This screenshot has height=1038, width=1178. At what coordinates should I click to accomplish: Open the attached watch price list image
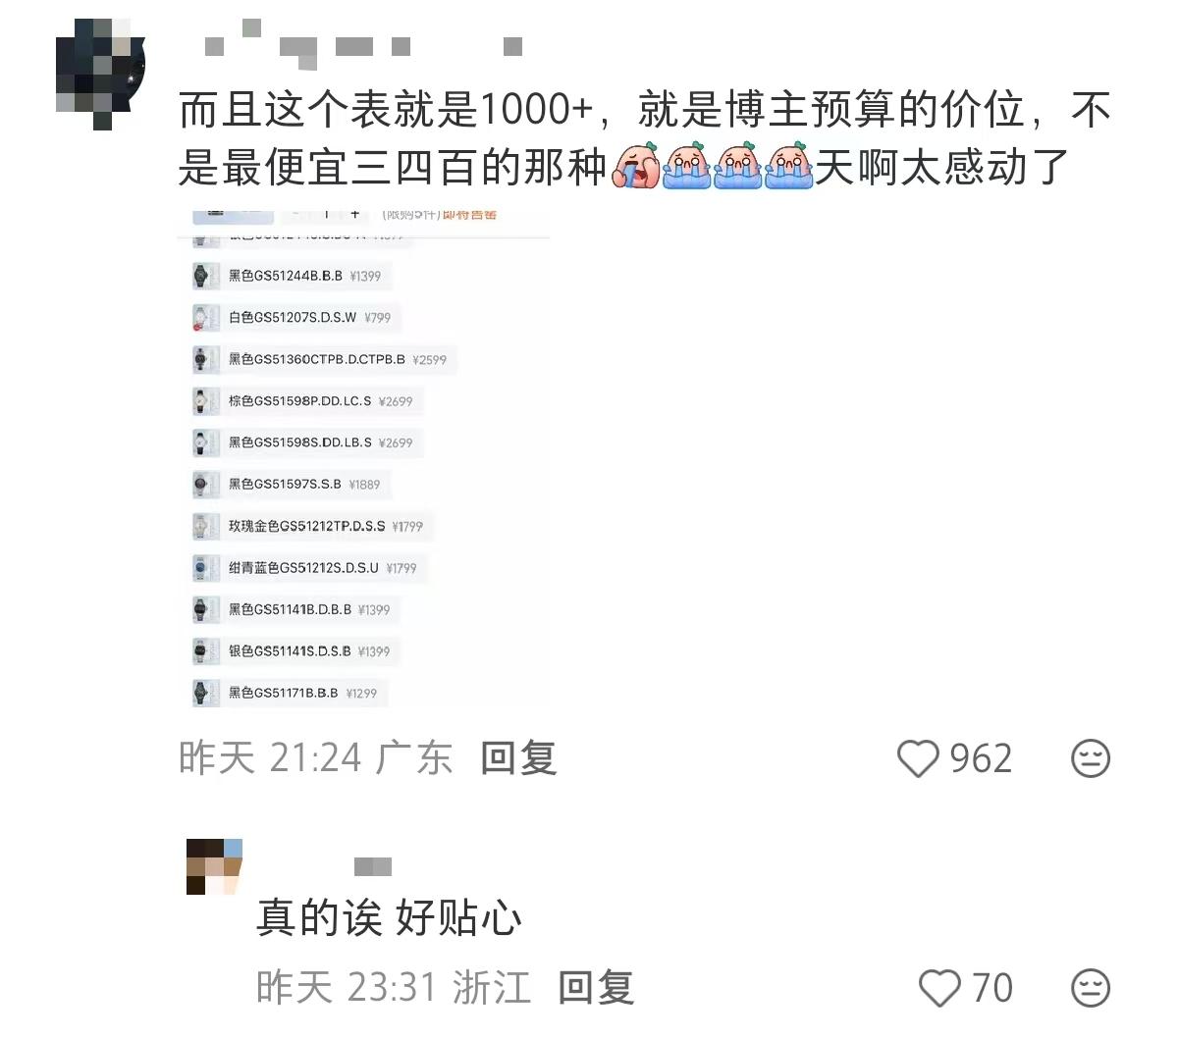363,457
